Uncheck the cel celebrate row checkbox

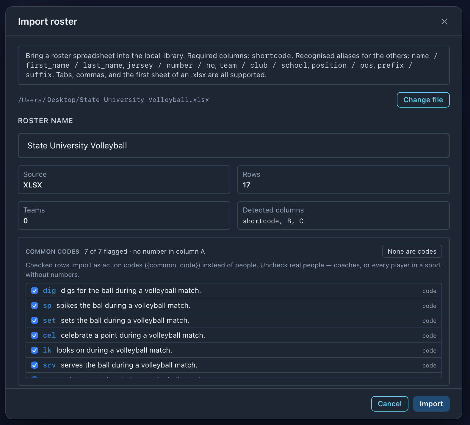pos(35,335)
